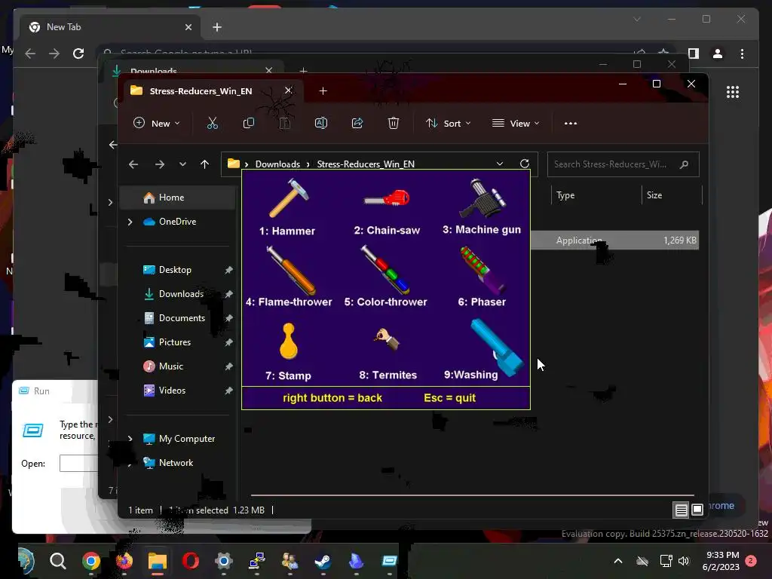Viewport: 772px width, 579px height.
Task: Open the See more (three dots) menu
Action: tap(571, 123)
